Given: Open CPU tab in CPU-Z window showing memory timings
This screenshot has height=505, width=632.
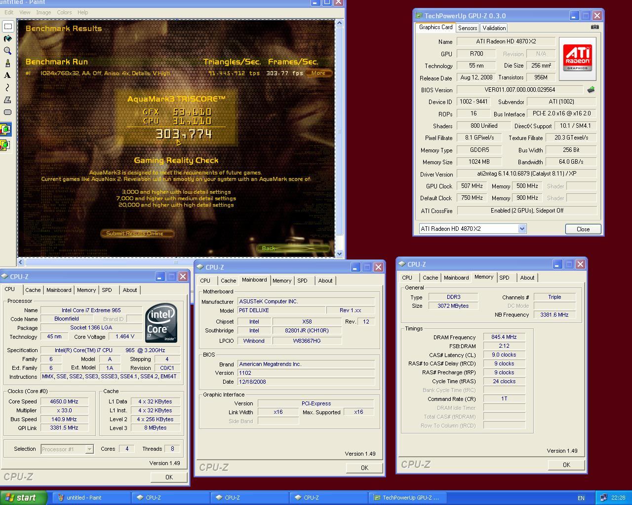Looking at the screenshot, I should click(407, 278).
